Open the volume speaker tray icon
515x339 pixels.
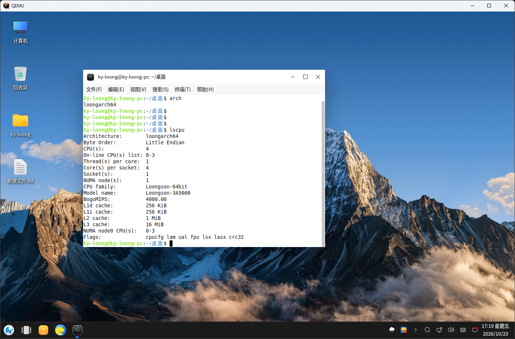[451, 330]
